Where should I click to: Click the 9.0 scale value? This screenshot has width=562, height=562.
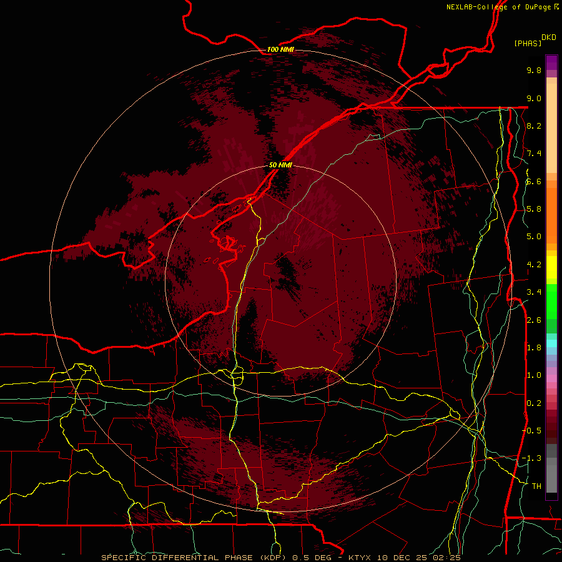[x=534, y=98]
